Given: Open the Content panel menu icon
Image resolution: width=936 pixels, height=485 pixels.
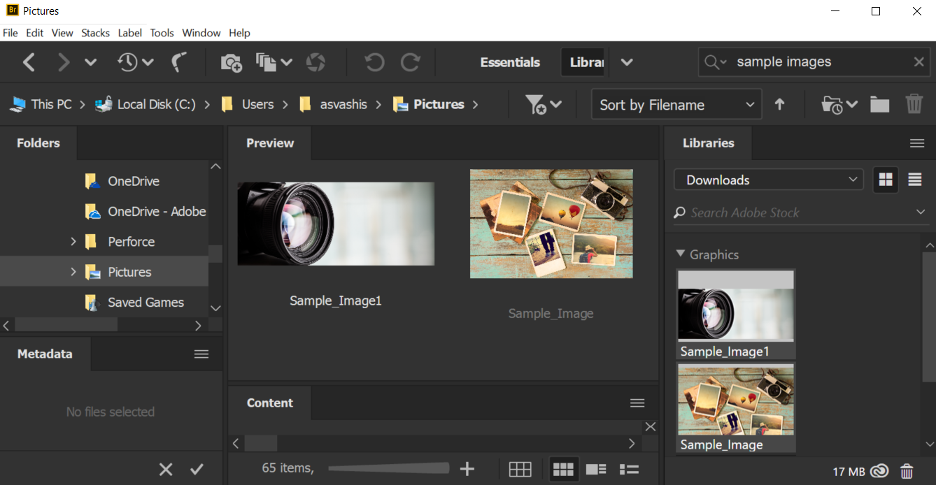Looking at the screenshot, I should click(637, 403).
